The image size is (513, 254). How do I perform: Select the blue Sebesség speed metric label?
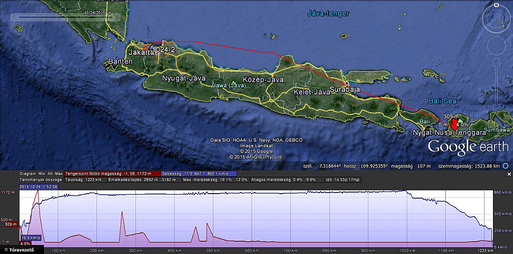pyautogui.click(x=199, y=174)
